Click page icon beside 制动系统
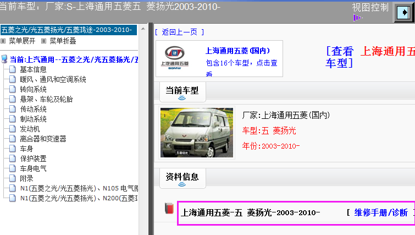This screenshot has width=415, height=235. (13, 119)
